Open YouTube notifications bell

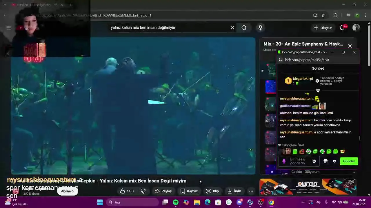[343, 28]
